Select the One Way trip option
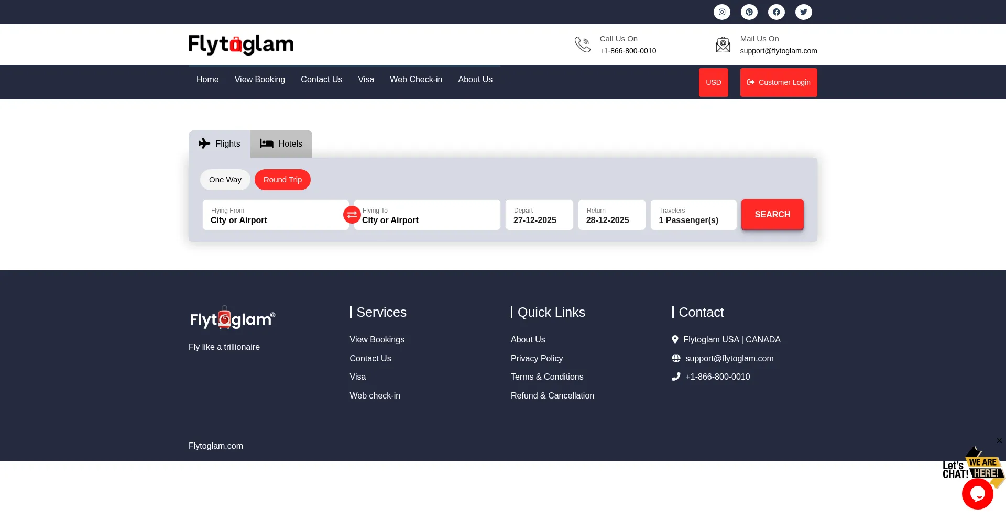This screenshot has height=520, width=1006. [x=225, y=179]
